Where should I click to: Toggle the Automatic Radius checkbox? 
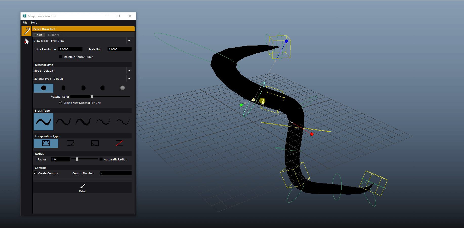click(101, 159)
